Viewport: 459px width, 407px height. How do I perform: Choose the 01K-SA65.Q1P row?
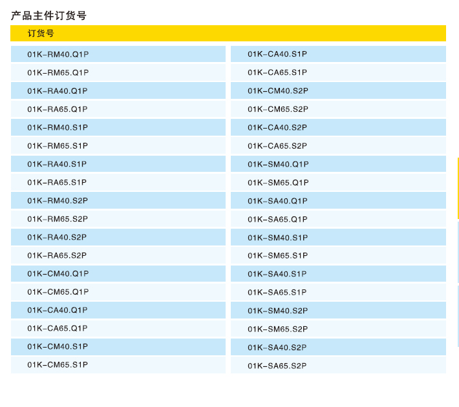click(277, 220)
